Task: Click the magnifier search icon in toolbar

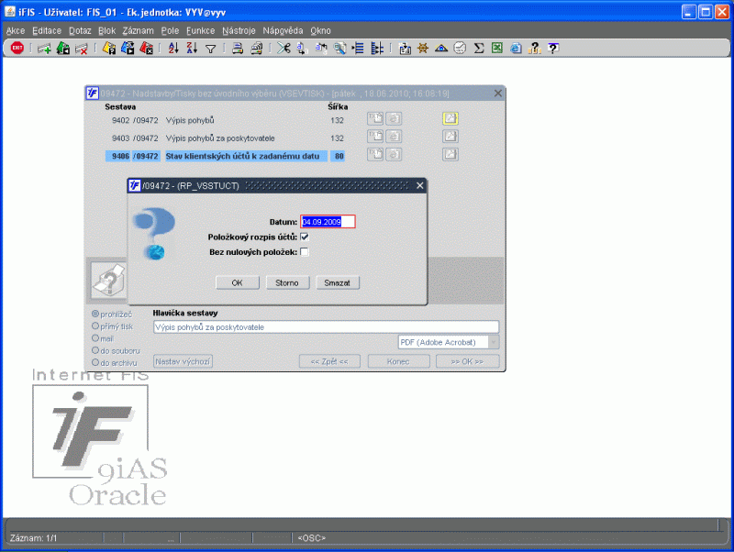Action: tap(339, 49)
